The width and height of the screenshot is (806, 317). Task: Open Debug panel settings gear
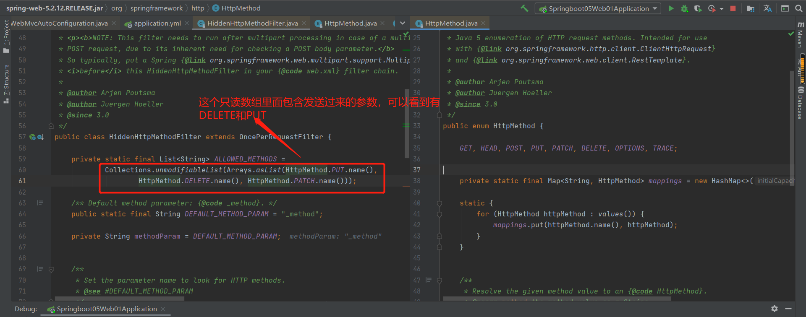tap(775, 309)
